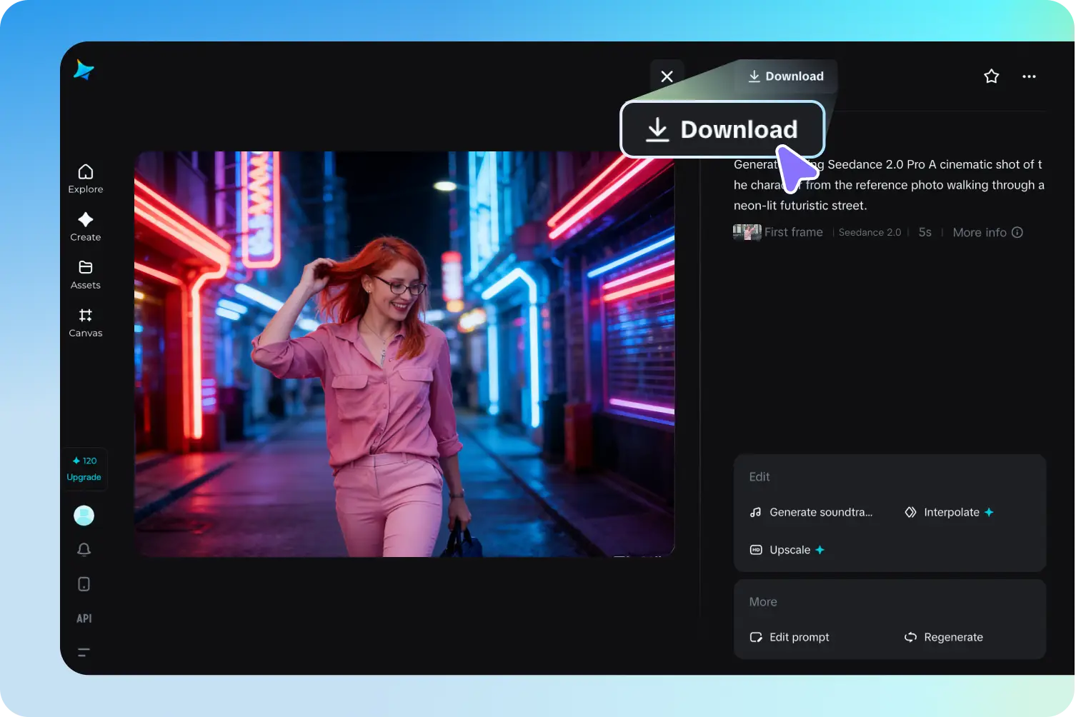Favorite the video with the star icon

[991, 76]
